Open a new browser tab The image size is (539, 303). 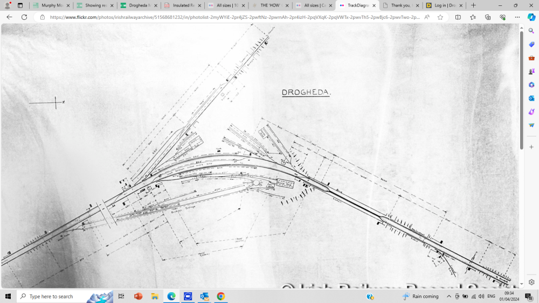pyautogui.click(x=473, y=5)
